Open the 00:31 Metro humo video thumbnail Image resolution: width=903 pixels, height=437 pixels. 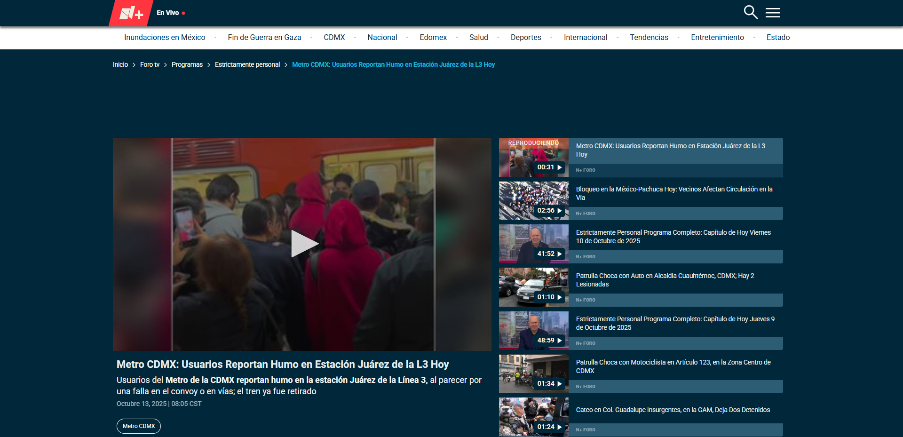pos(534,157)
